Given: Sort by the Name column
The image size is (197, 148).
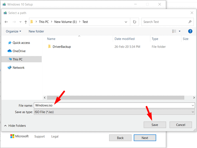Looking at the screenshot, I should pos(51,39).
